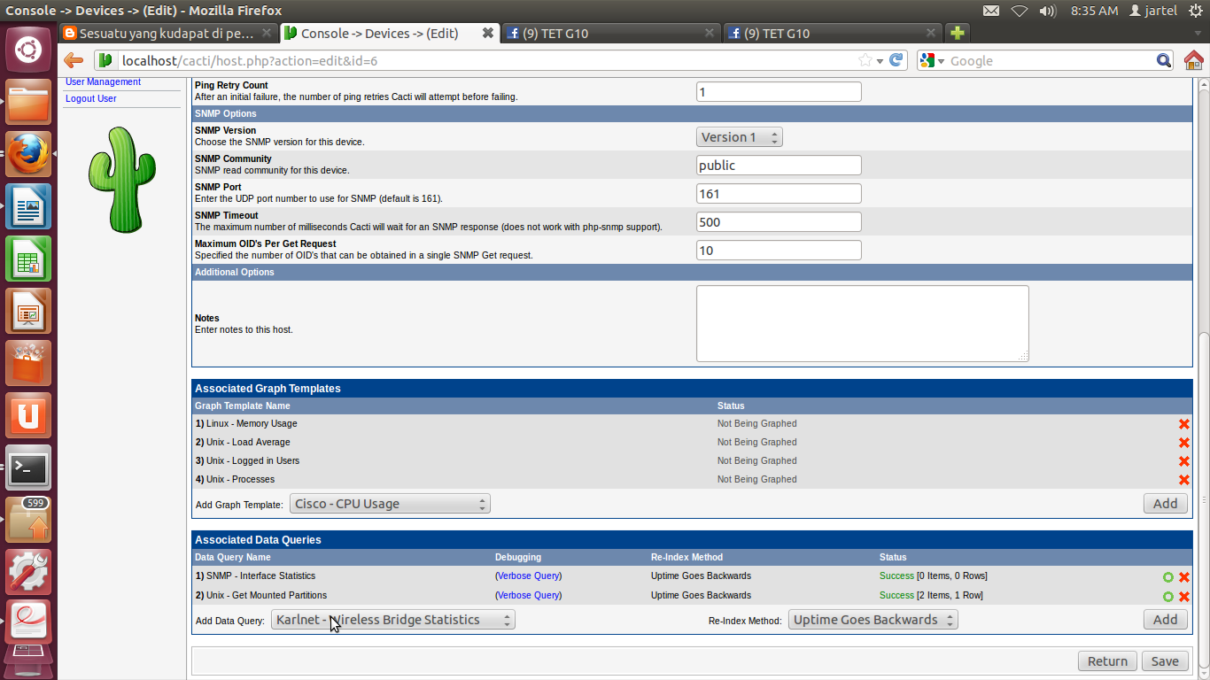Reload the Unix - Get Mounted Partitions query
This screenshot has height=680, width=1210.
point(1168,597)
